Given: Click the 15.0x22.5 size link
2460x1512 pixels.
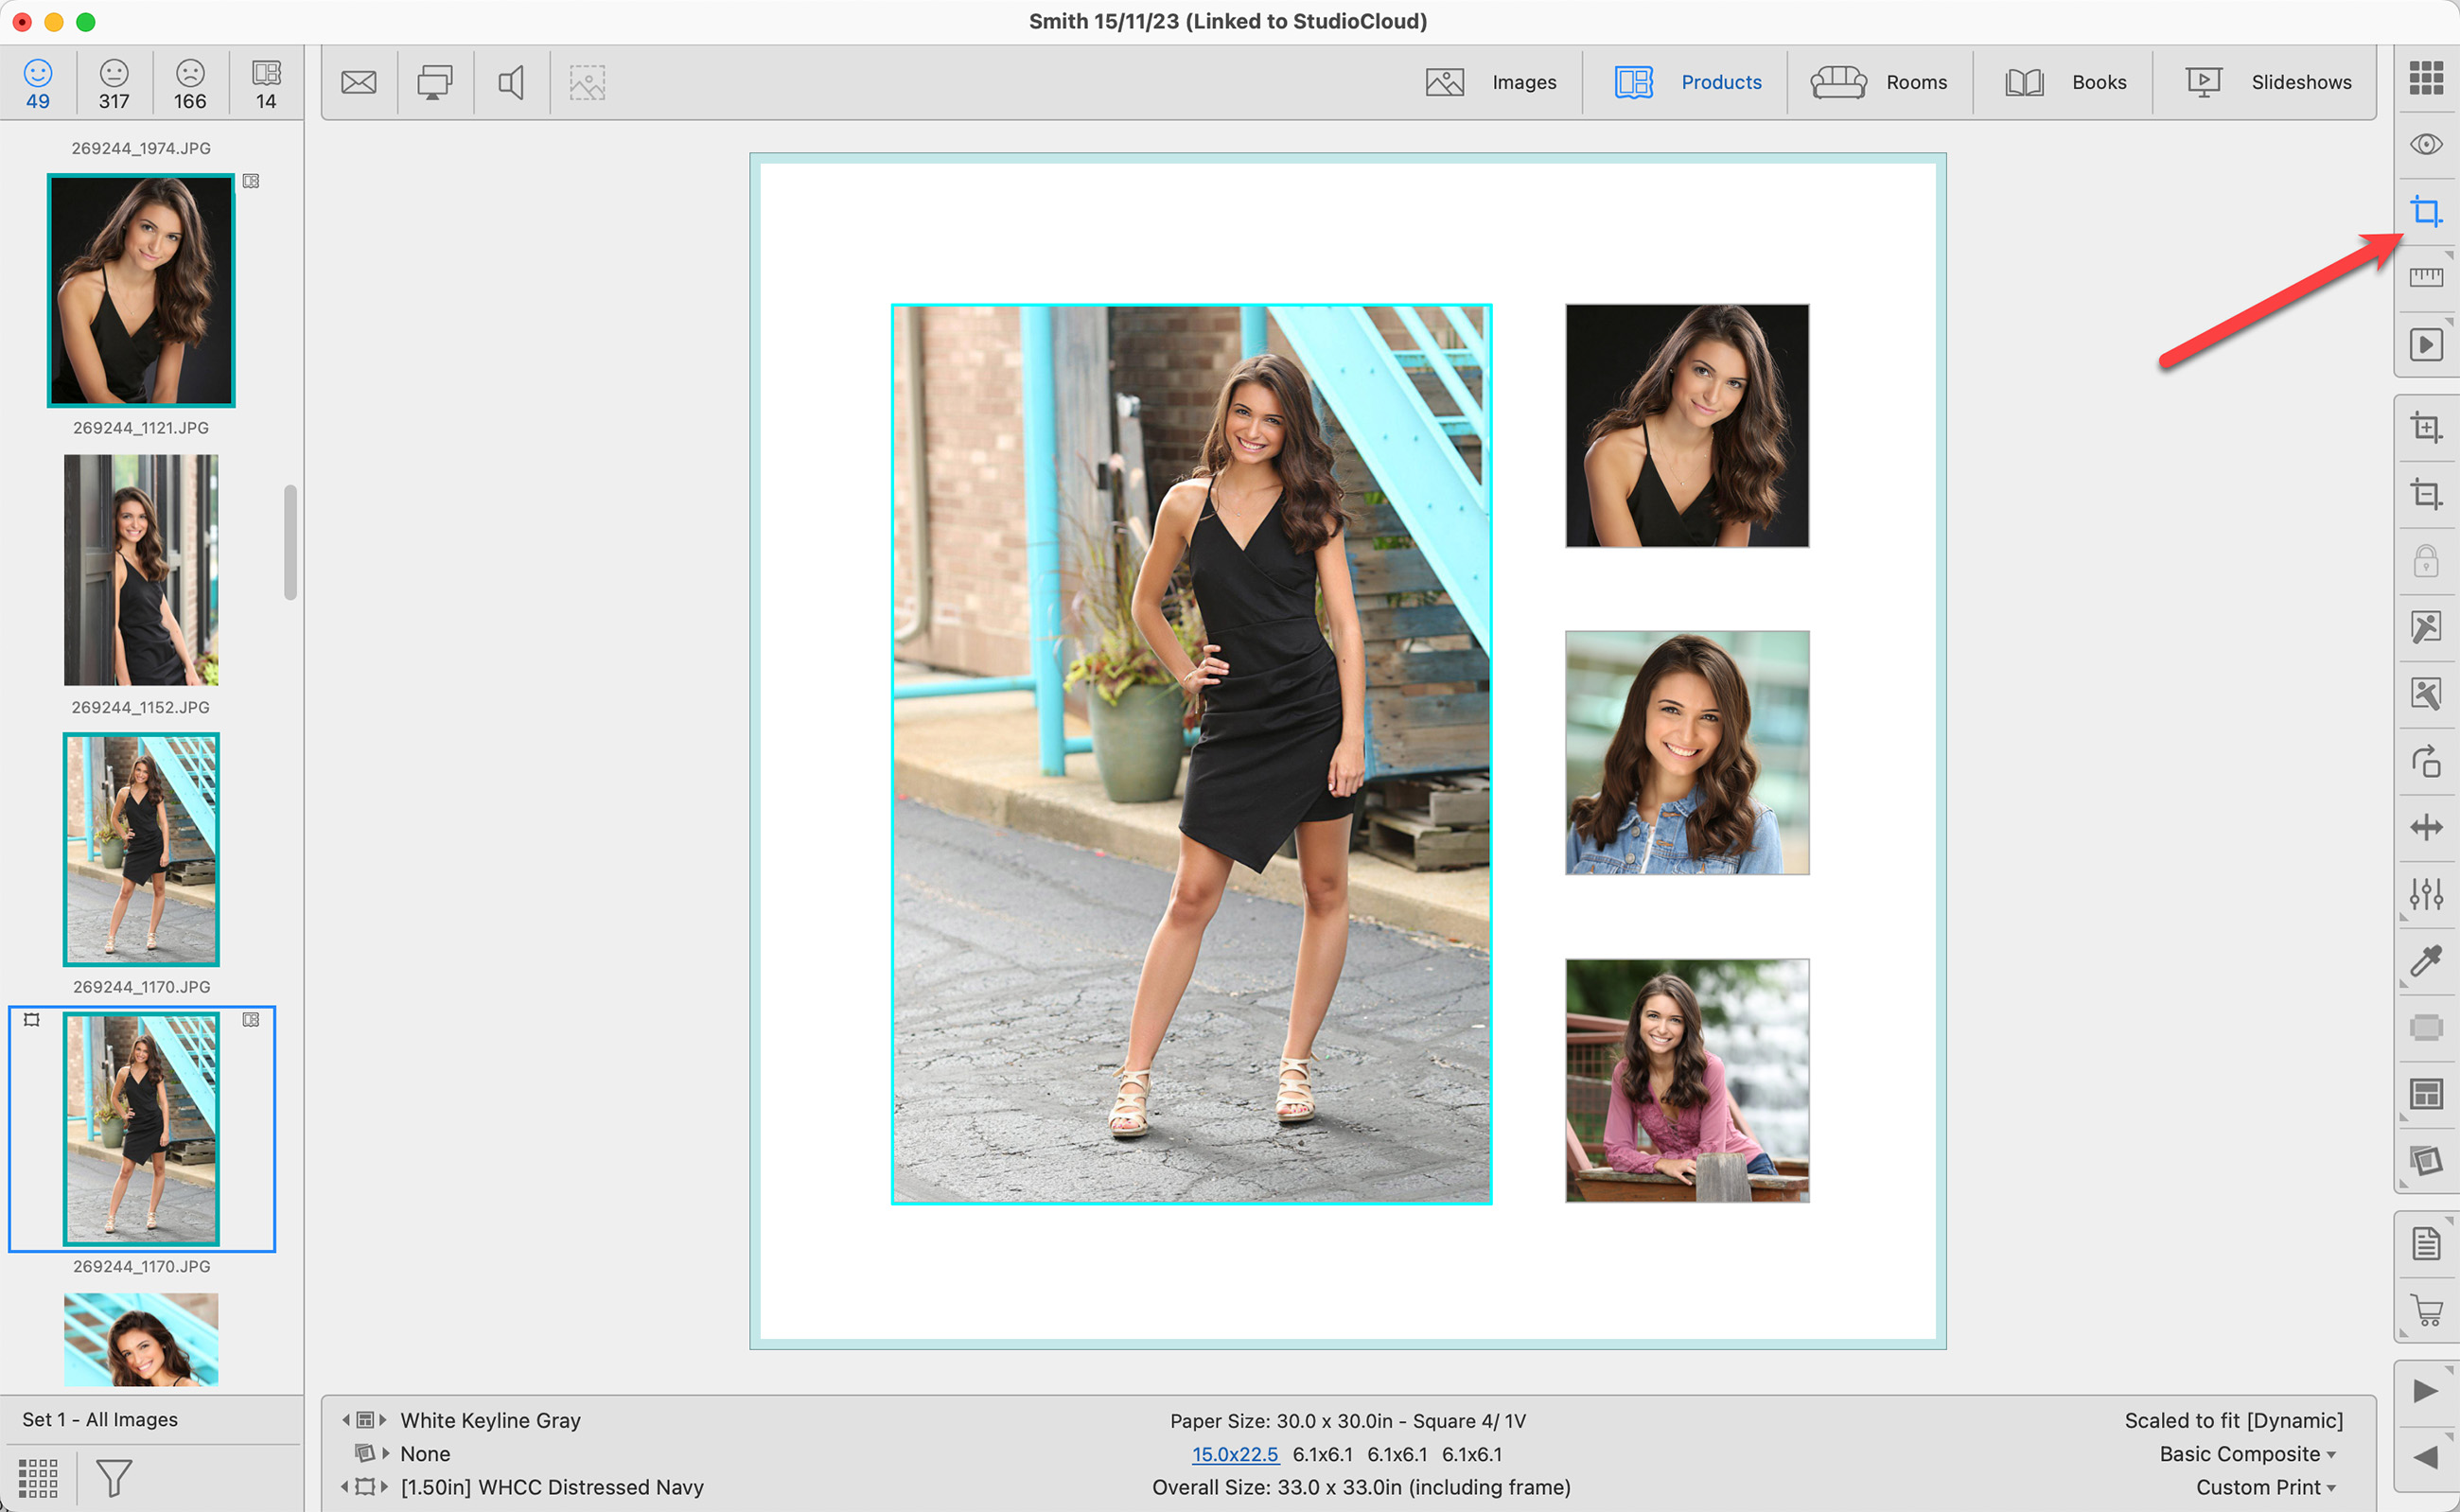Looking at the screenshot, I should point(1234,1454).
